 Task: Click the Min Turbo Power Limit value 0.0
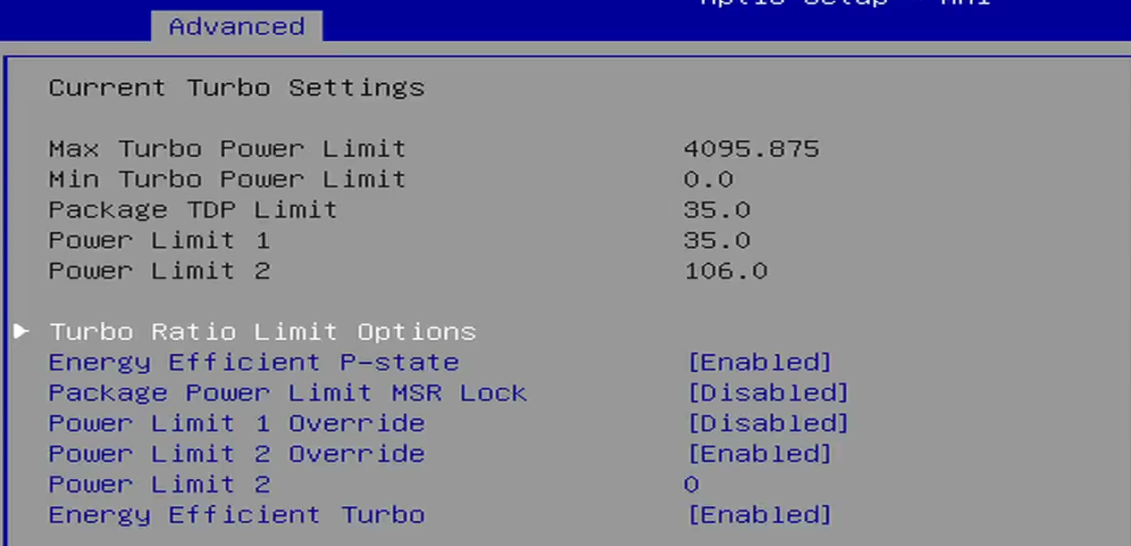(708, 179)
